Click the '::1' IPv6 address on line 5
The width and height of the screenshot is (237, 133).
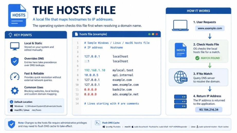[87, 61]
